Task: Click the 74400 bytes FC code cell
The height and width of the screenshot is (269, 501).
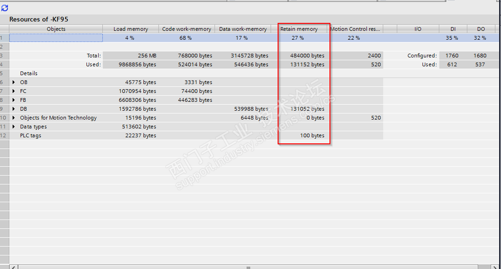Action: [x=186, y=91]
